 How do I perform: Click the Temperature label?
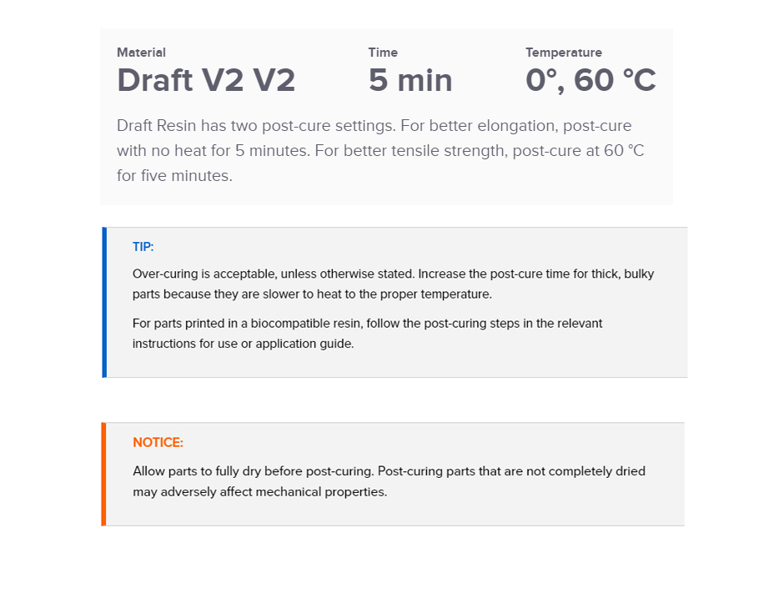click(x=564, y=53)
